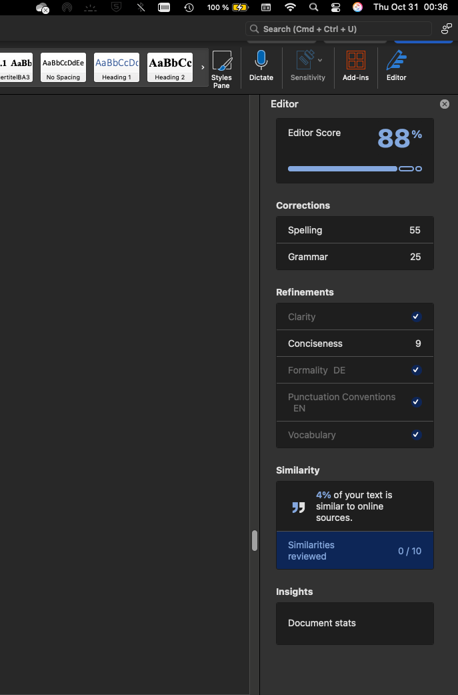Expand the styles gallery with the chevron
This screenshot has height=695, width=458.
(x=203, y=67)
